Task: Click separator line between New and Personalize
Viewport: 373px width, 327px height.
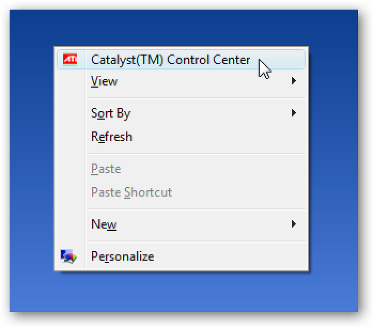Action: coord(196,241)
